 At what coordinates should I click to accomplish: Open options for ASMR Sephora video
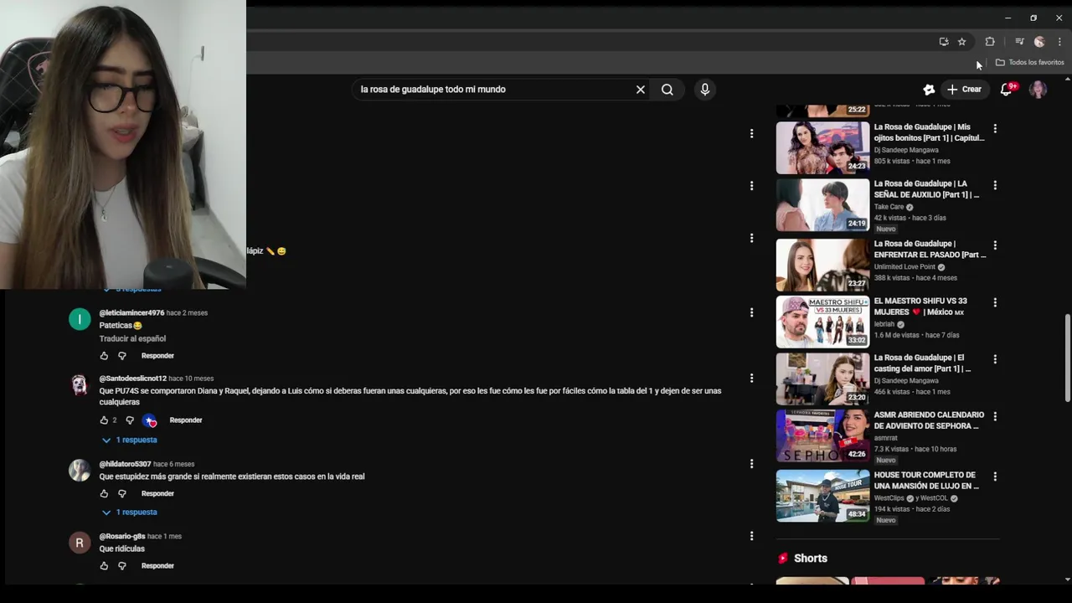(995, 416)
